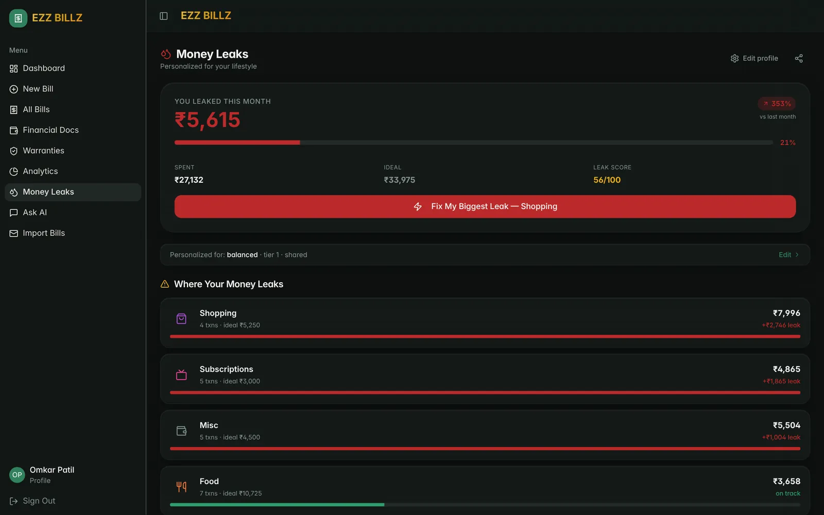Image resolution: width=824 pixels, height=515 pixels.
Task: Click the 353% trend arrow badge
Action: [777, 104]
